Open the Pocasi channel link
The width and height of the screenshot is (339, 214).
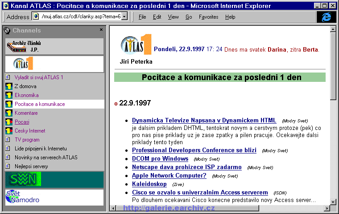point(22,122)
